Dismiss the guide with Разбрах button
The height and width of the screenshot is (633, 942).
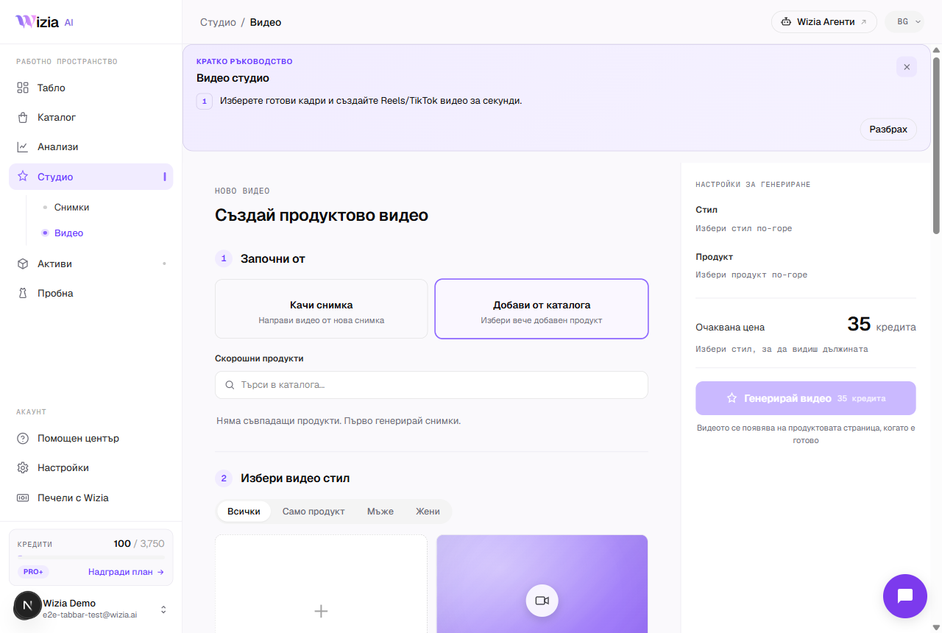(888, 130)
